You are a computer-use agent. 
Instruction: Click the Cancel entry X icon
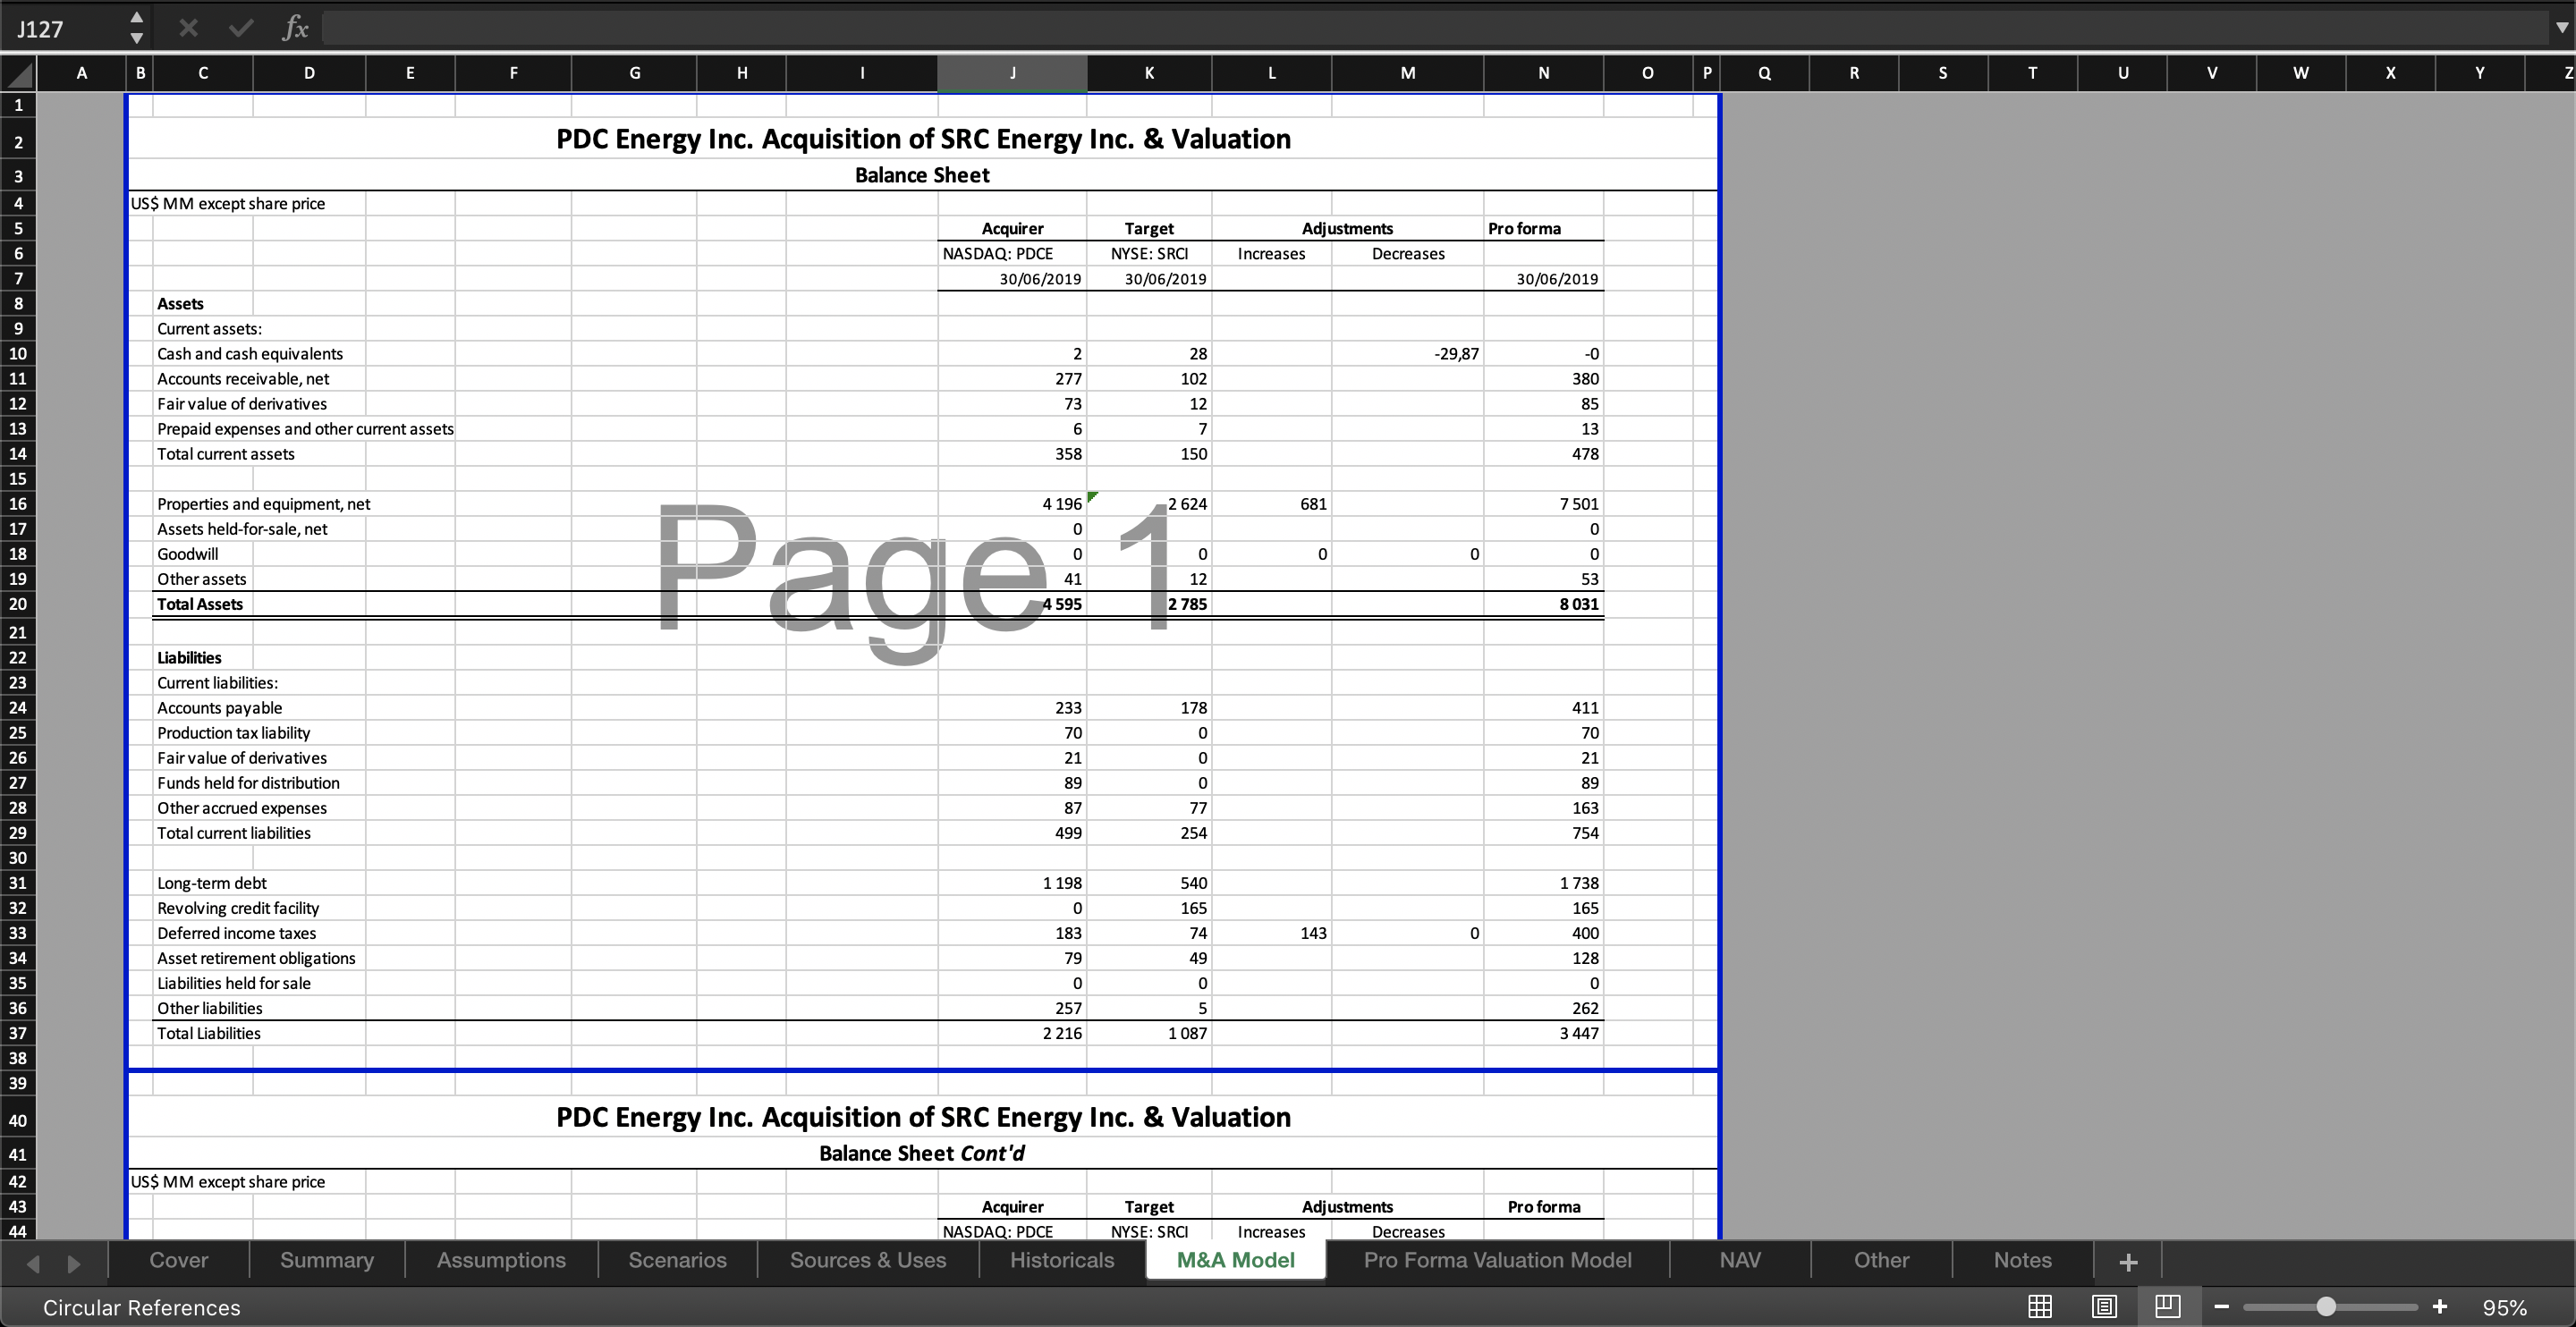click(x=188, y=28)
